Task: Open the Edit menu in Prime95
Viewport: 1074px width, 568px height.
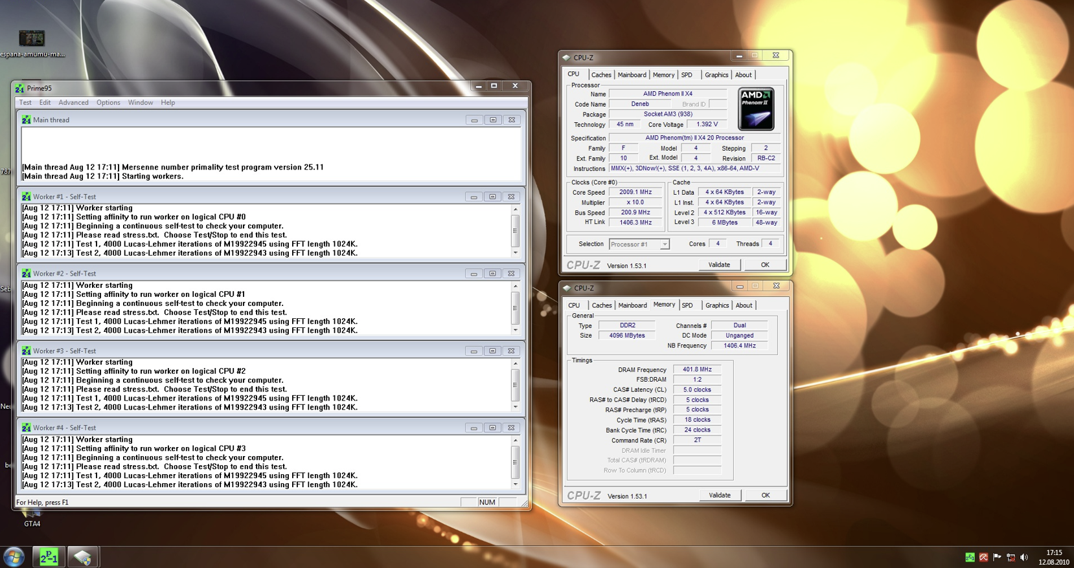Action: [45, 102]
